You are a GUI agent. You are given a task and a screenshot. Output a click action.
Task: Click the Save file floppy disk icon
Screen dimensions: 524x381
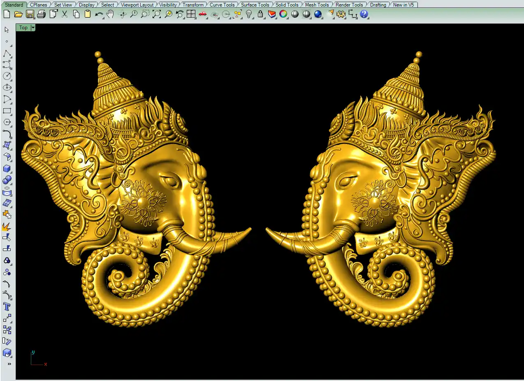(x=30, y=14)
